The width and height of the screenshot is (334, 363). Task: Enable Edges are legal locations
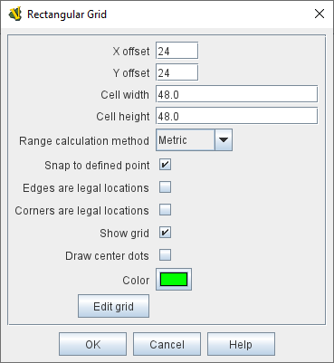click(x=166, y=187)
